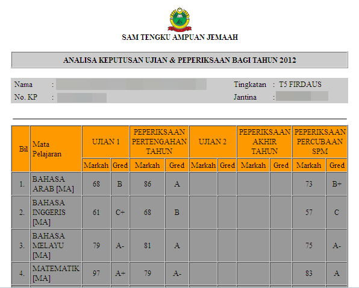Image resolution: width=359 pixels, height=288 pixels.
Task: Click Gred subheader under PERCUBAAN SPM
Action: click(337, 165)
